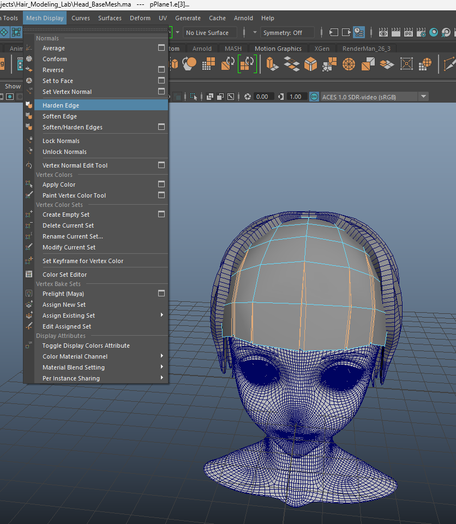Click the gamma value field 1.00

pos(296,97)
